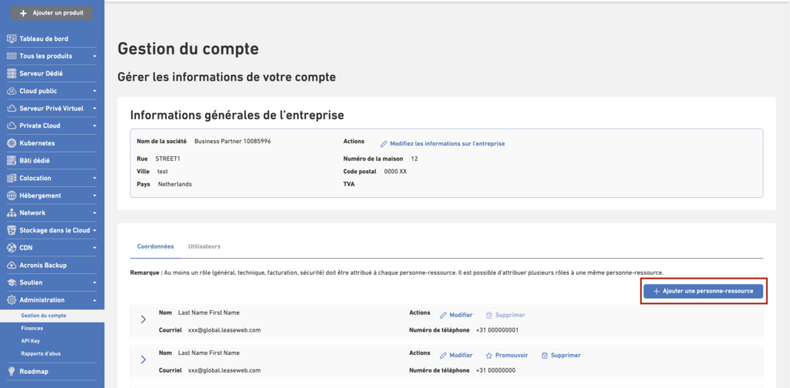
Task: Expand Stockage dans le Cloud arrow
Action: click(x=94, y=231)
